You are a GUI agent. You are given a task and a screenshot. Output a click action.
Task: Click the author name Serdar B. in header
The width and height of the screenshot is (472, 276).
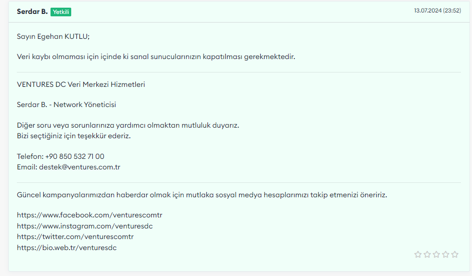(32, 12)
